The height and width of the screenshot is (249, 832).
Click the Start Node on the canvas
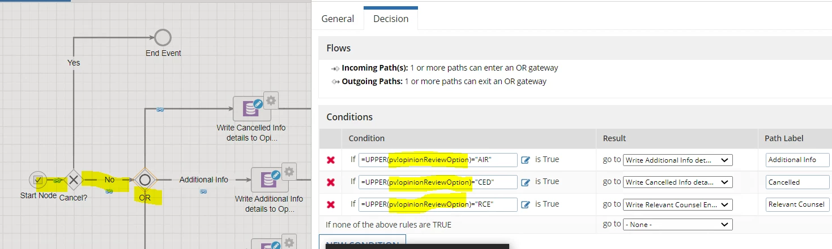click(39, 180)
